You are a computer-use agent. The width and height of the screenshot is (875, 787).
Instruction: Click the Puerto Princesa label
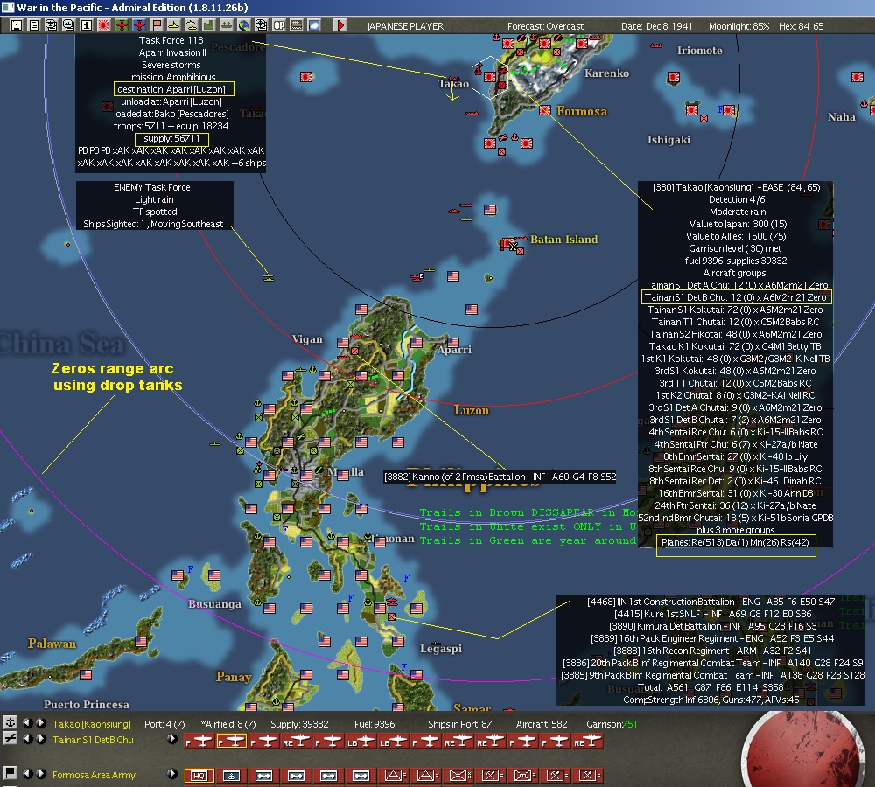87,705
